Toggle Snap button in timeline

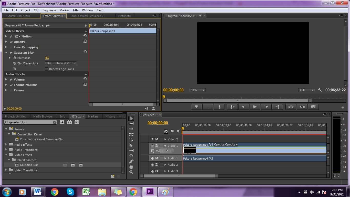166,131
